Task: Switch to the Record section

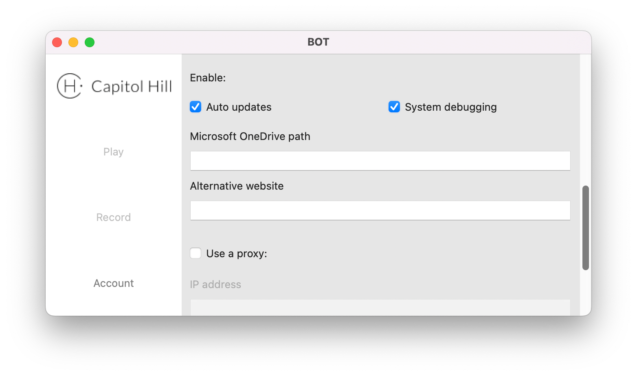Action: (114, 217)
